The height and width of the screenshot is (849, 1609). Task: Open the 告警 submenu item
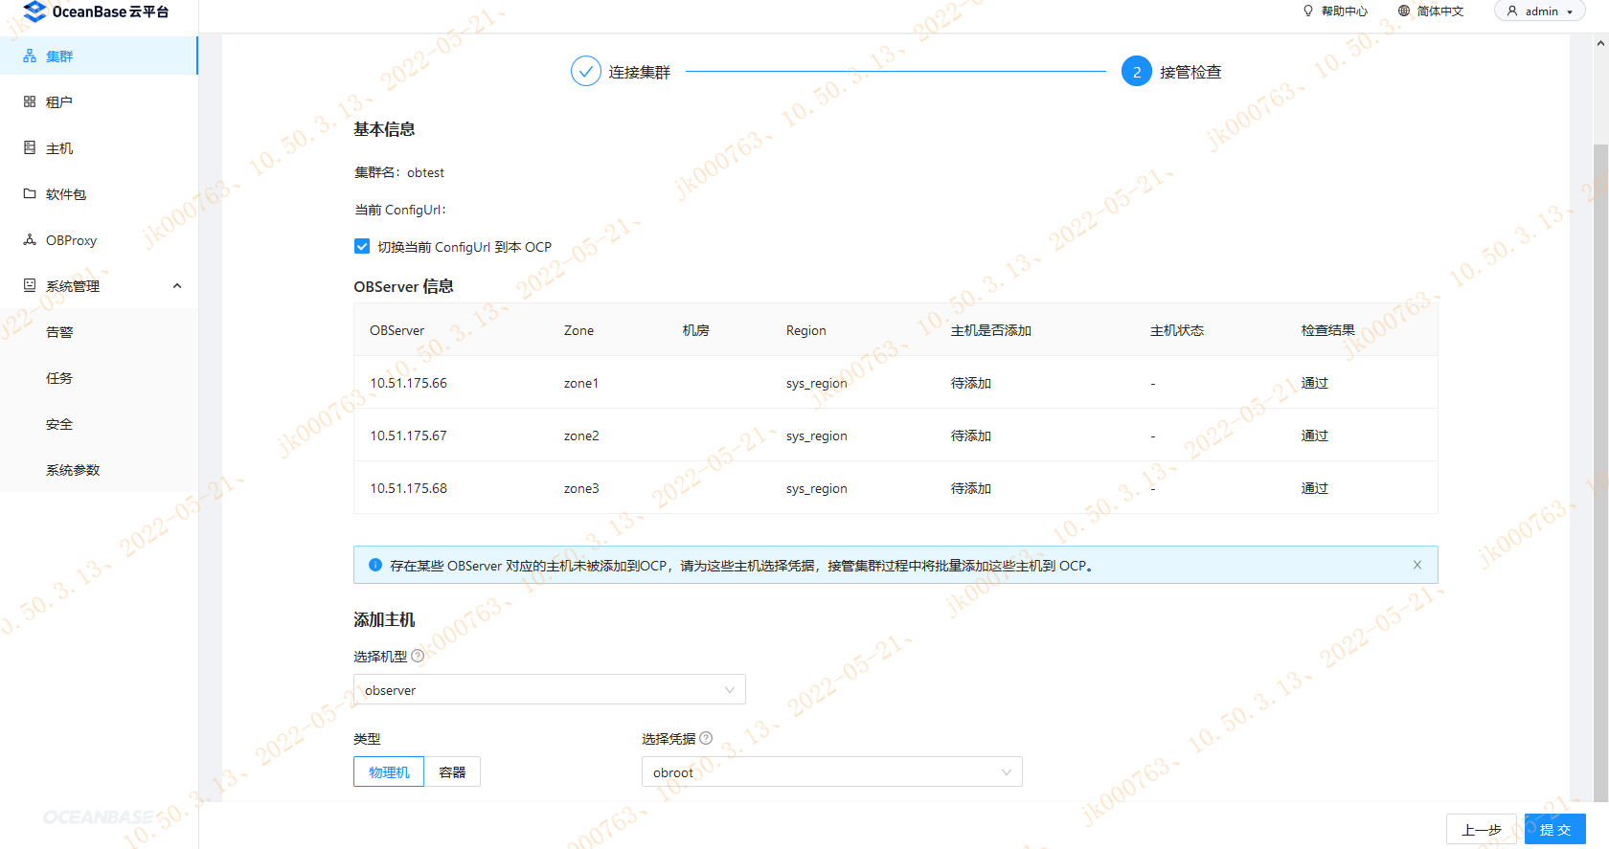coord(99,331)
